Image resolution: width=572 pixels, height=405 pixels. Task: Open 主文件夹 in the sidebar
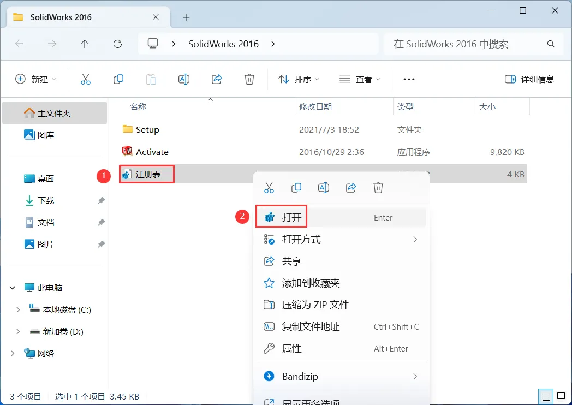[55, 113]
